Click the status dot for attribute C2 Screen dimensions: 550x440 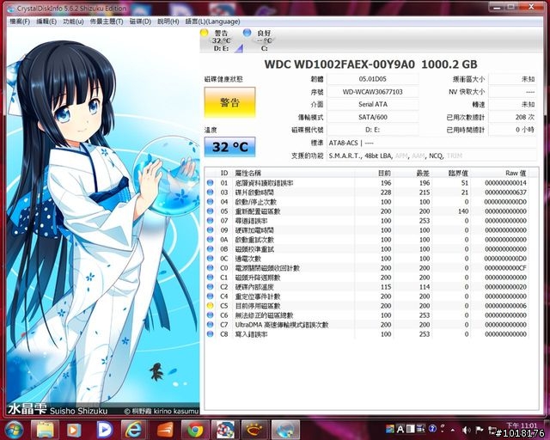(x=210, y=287)
